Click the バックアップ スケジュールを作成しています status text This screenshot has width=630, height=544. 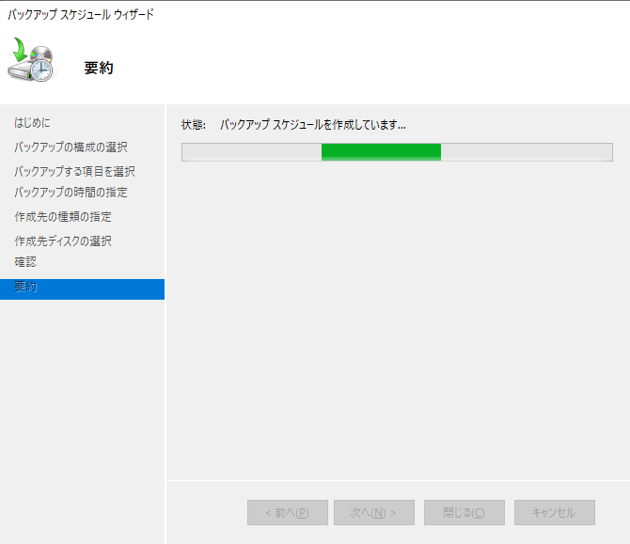coord(312,124)
